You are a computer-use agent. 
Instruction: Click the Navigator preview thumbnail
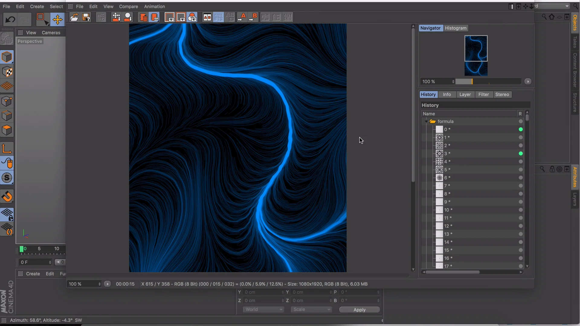click(476, 56)
